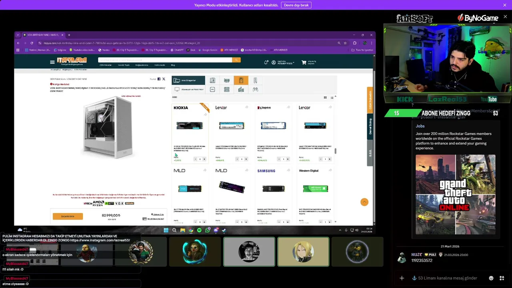Open Spotify from the taskbar
The image size is (512, 288).
(199, 230)
